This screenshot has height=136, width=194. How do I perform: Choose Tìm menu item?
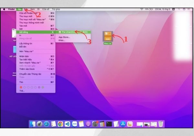click(36, 82)
